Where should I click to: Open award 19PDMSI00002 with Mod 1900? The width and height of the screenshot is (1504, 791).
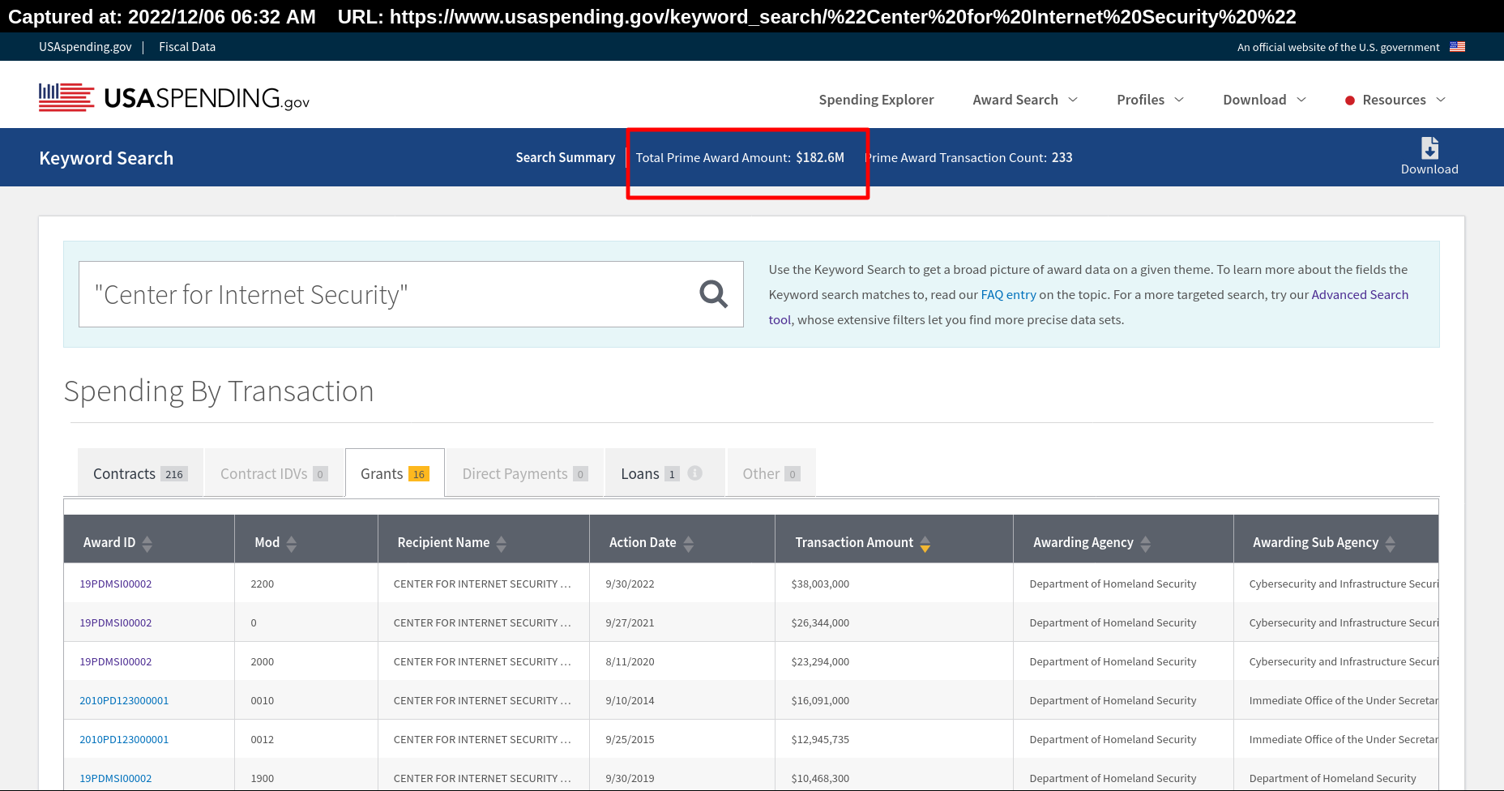pyautogui.click(x=115, y=778)
